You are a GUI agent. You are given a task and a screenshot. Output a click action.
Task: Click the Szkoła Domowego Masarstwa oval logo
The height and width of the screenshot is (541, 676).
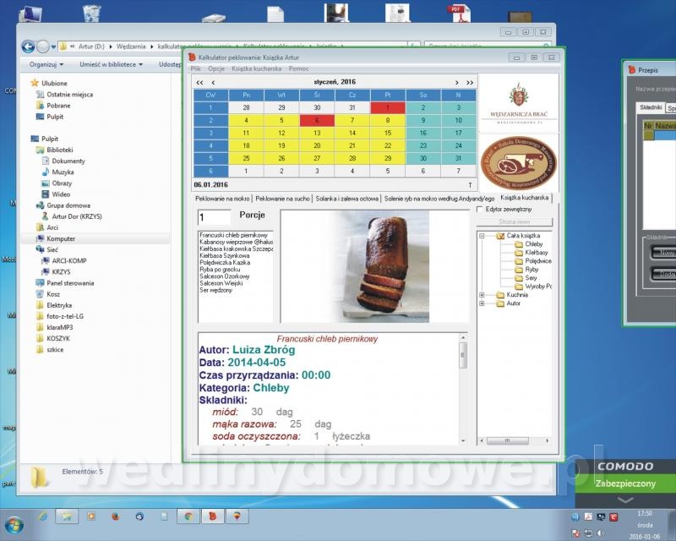point(519,162)
